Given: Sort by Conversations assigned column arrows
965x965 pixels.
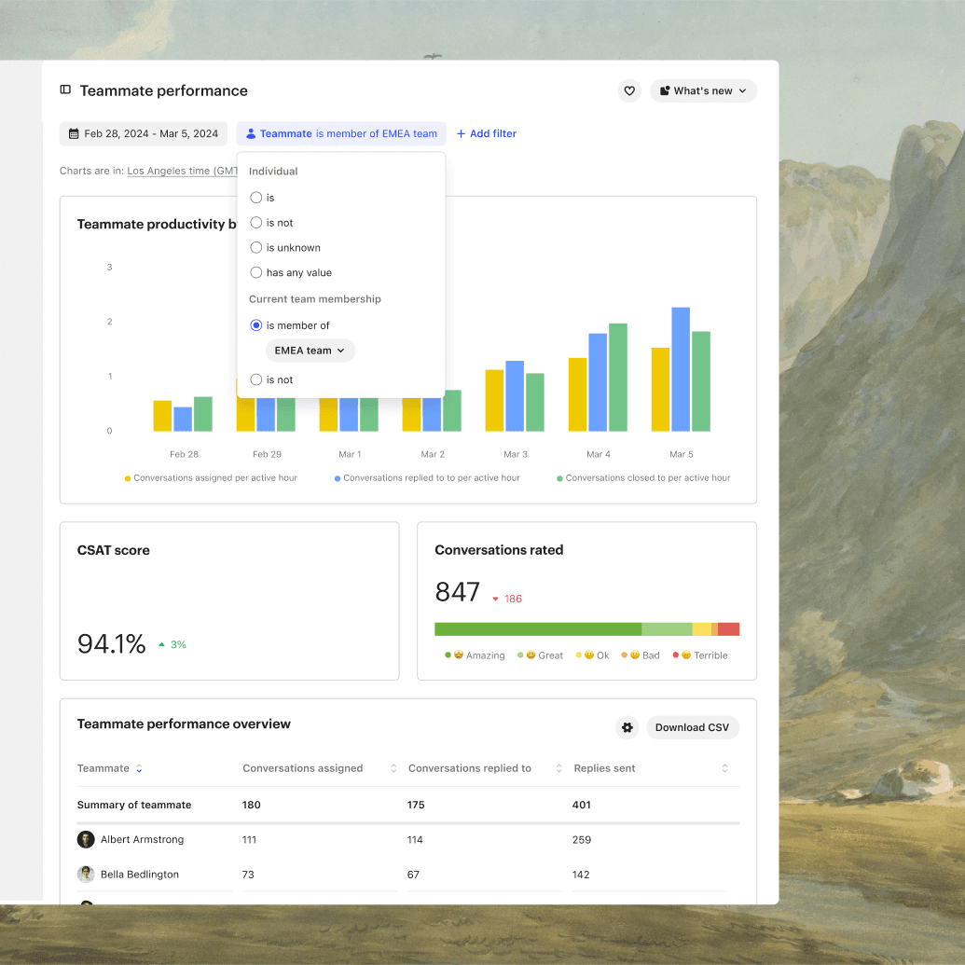Looking at the screenshot, I should tap(393, 768).
